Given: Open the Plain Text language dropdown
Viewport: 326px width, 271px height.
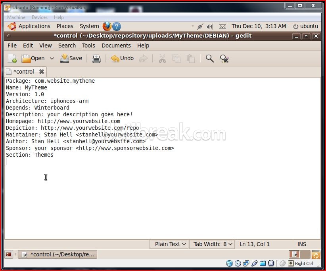Looking at the screenshot, I should tap(170, 244).
